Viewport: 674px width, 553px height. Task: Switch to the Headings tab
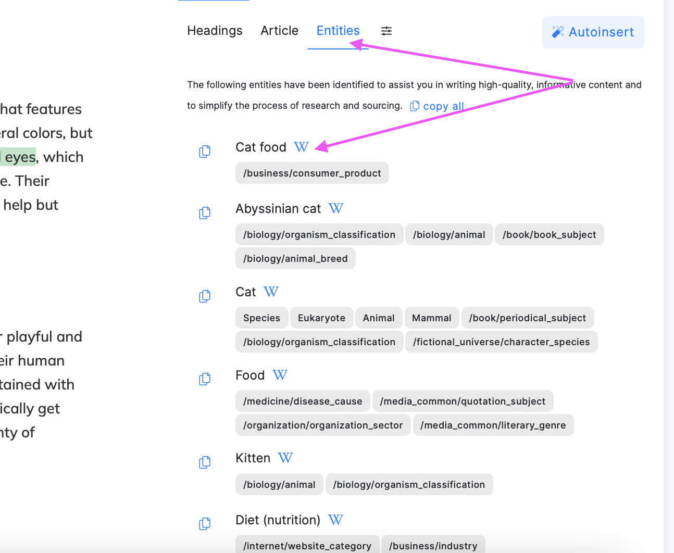coord(215,31)
